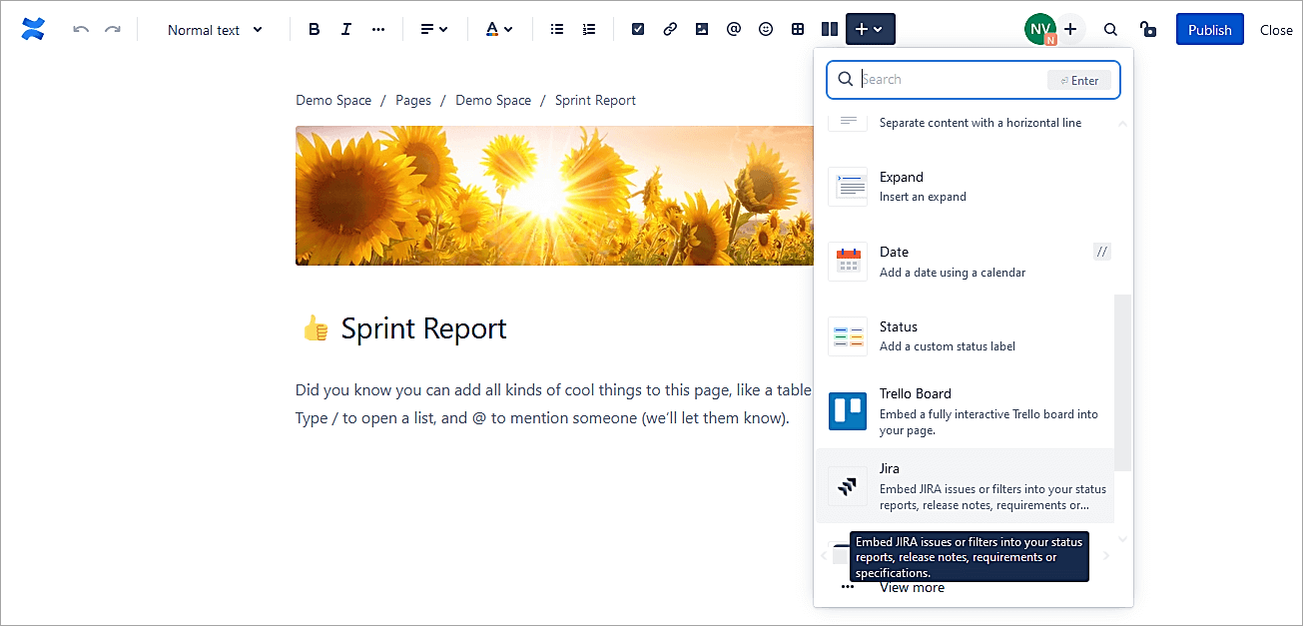
Task: Click the insert menu search field
Action: [x=949, y=80]
